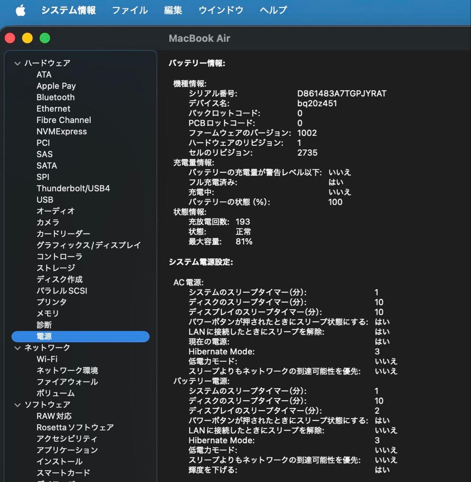Open the Apple menu icon

[x=21, y=11]
